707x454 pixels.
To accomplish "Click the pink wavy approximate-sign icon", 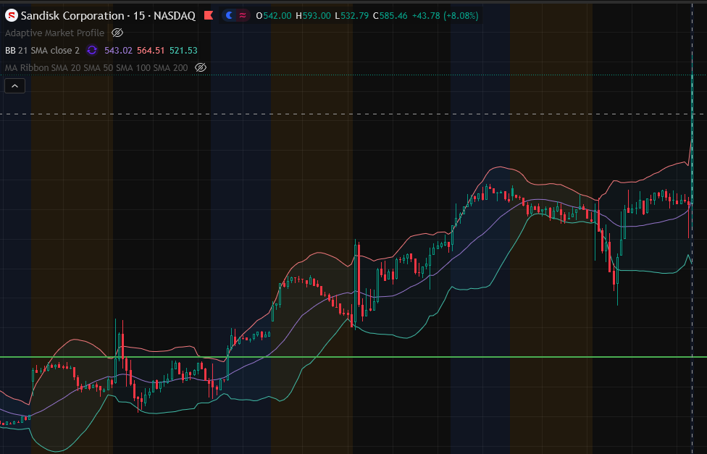I will point(243,16).
